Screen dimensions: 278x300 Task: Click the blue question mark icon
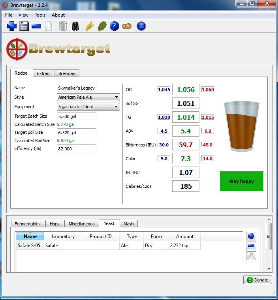(x=114, y=26)
